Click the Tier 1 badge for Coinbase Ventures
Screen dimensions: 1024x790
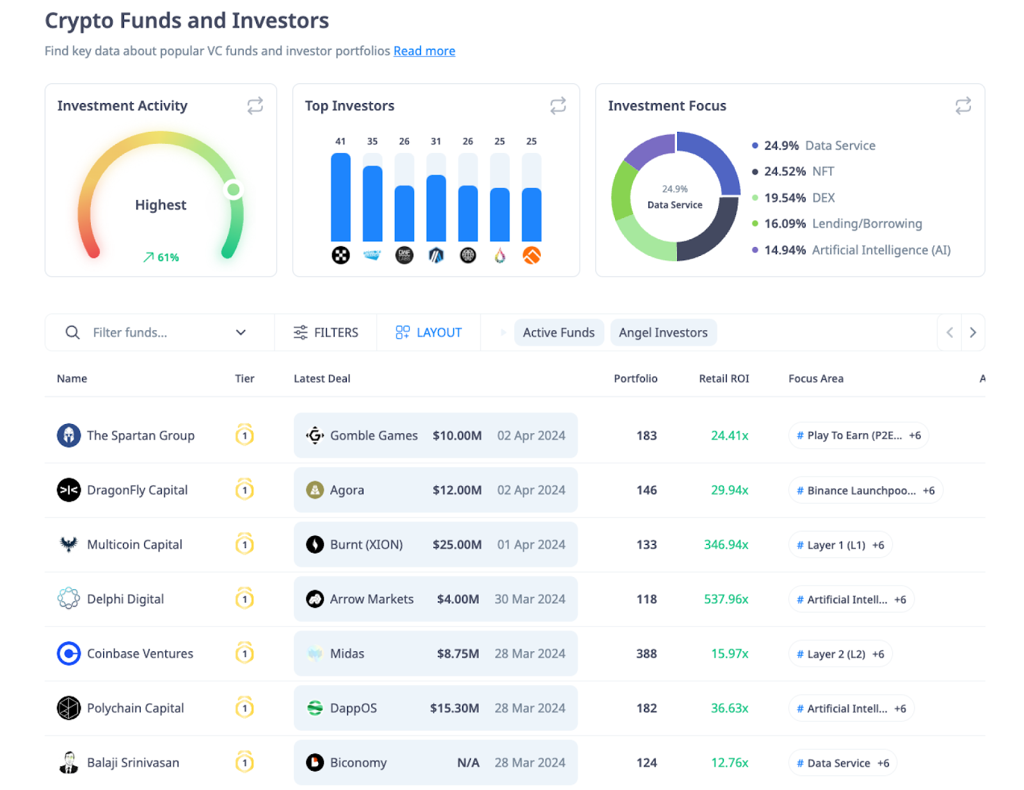click(244, 653)
